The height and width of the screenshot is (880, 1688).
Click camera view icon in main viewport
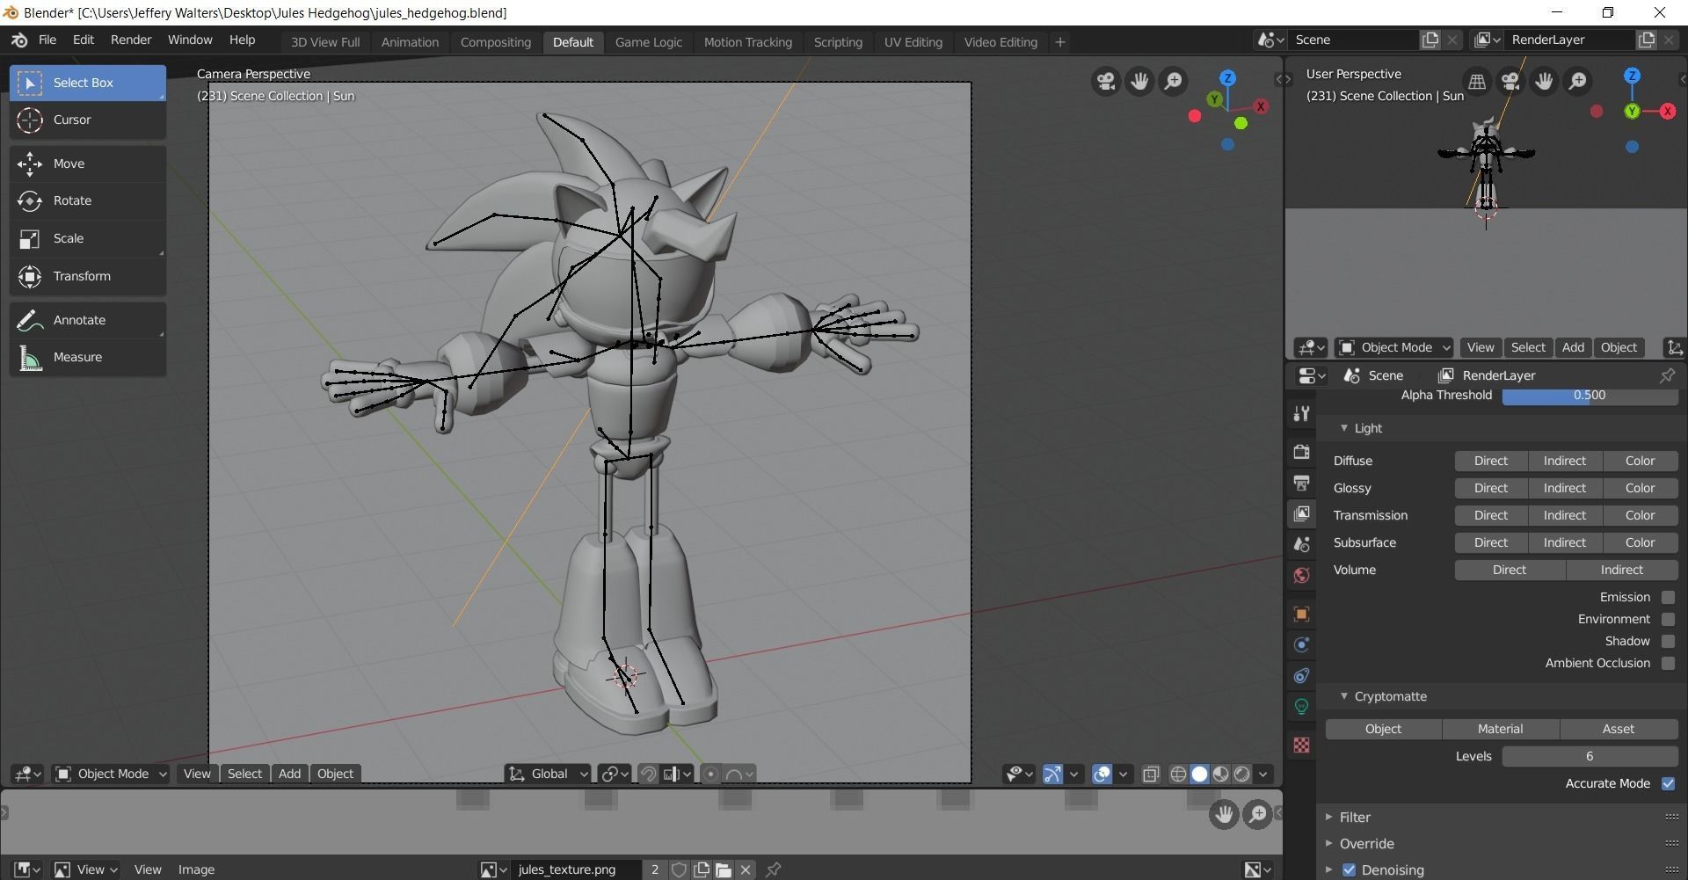(1106, 82)
